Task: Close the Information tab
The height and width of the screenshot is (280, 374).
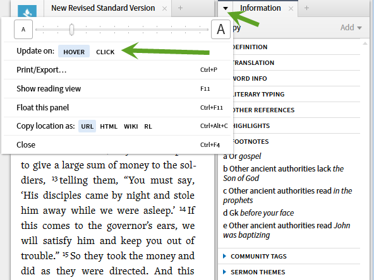Action: pos(291,9)
